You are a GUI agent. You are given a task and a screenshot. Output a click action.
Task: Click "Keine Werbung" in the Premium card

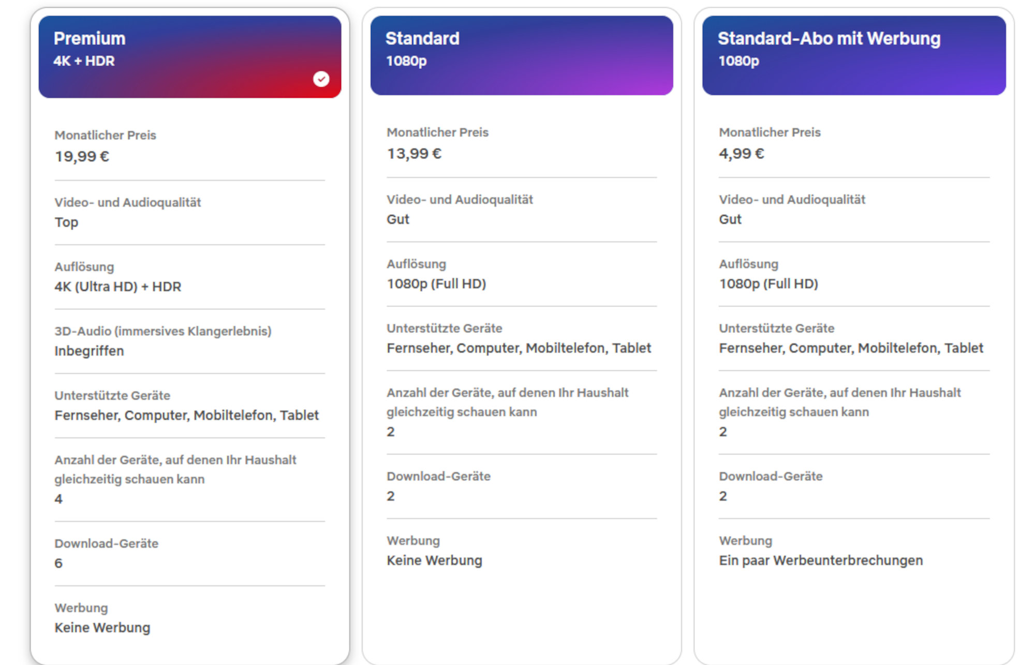click(x=102, y=628)
